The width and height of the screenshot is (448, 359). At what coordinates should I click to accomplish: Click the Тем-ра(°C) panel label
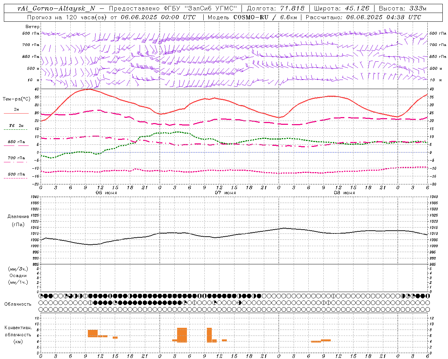16,99
